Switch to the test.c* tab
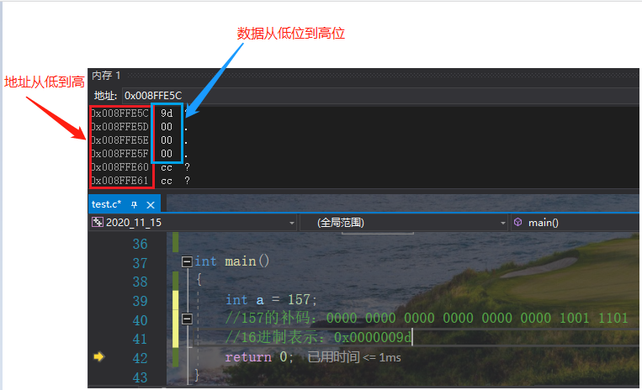Image resolution: width=642 pixels, height=390 pixels. tap(106, 204)
